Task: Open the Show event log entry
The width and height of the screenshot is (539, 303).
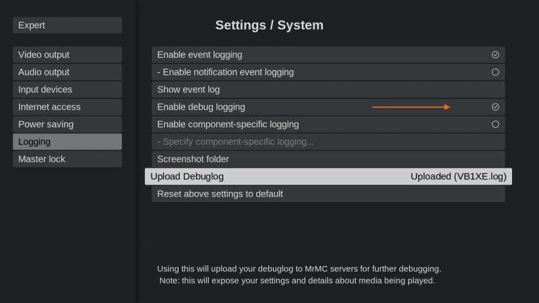Action: pyautogui.click(x=328, y=90)
